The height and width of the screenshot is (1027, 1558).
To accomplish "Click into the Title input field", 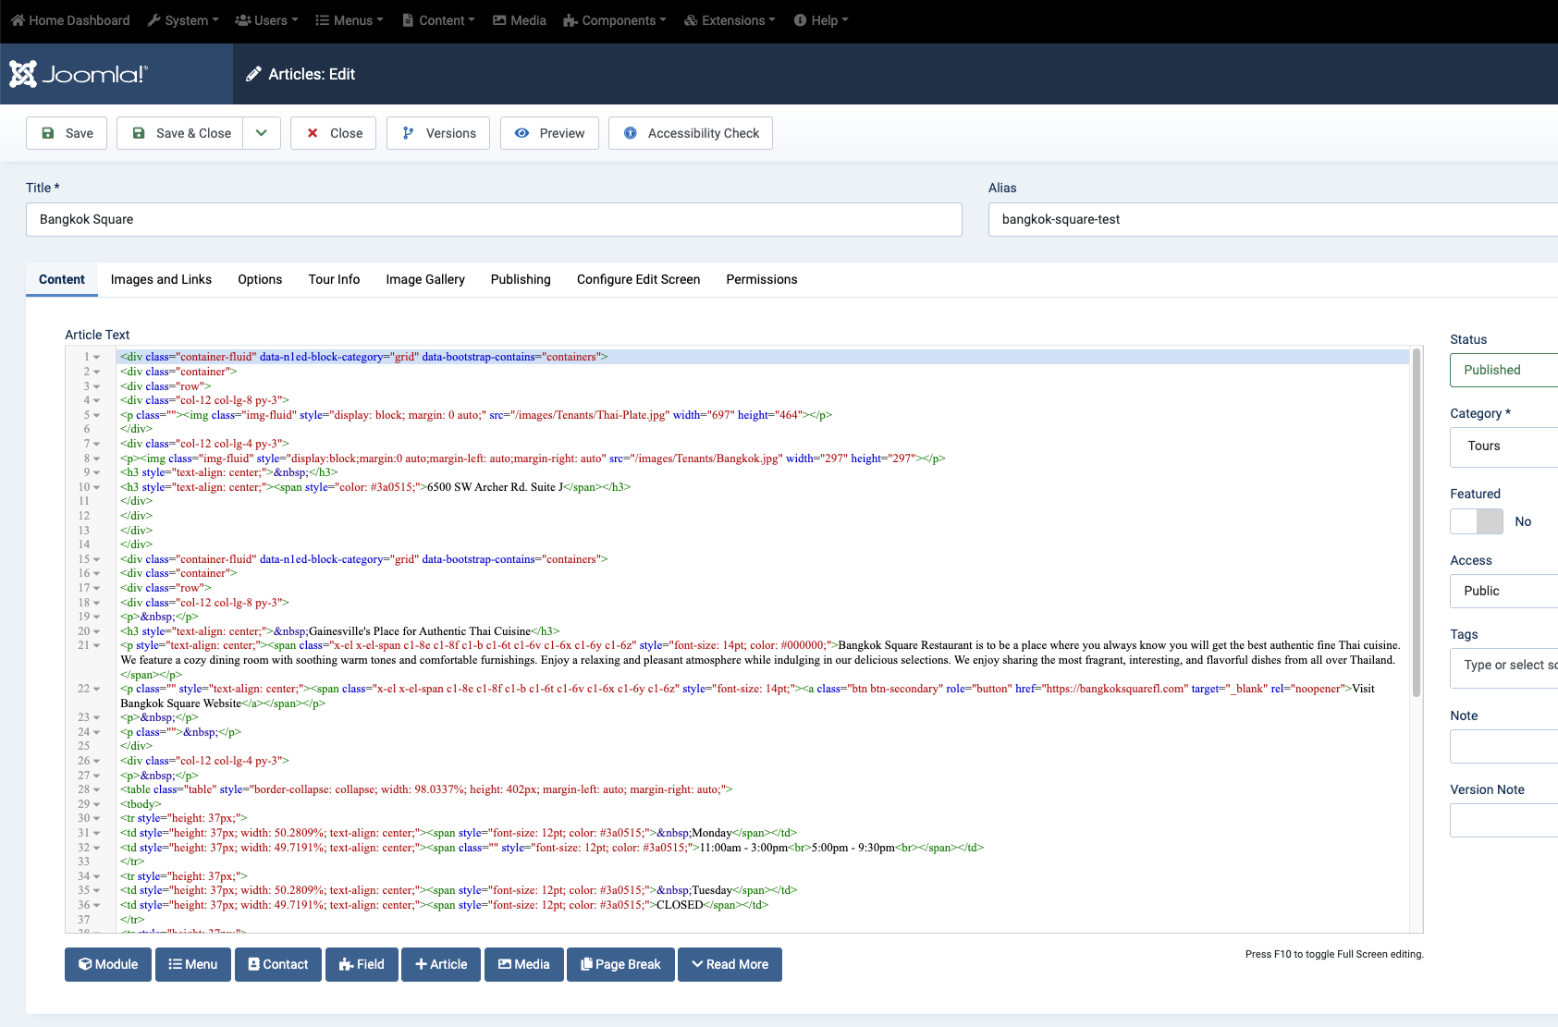I will pyautogui.click(x=494, y=219).
